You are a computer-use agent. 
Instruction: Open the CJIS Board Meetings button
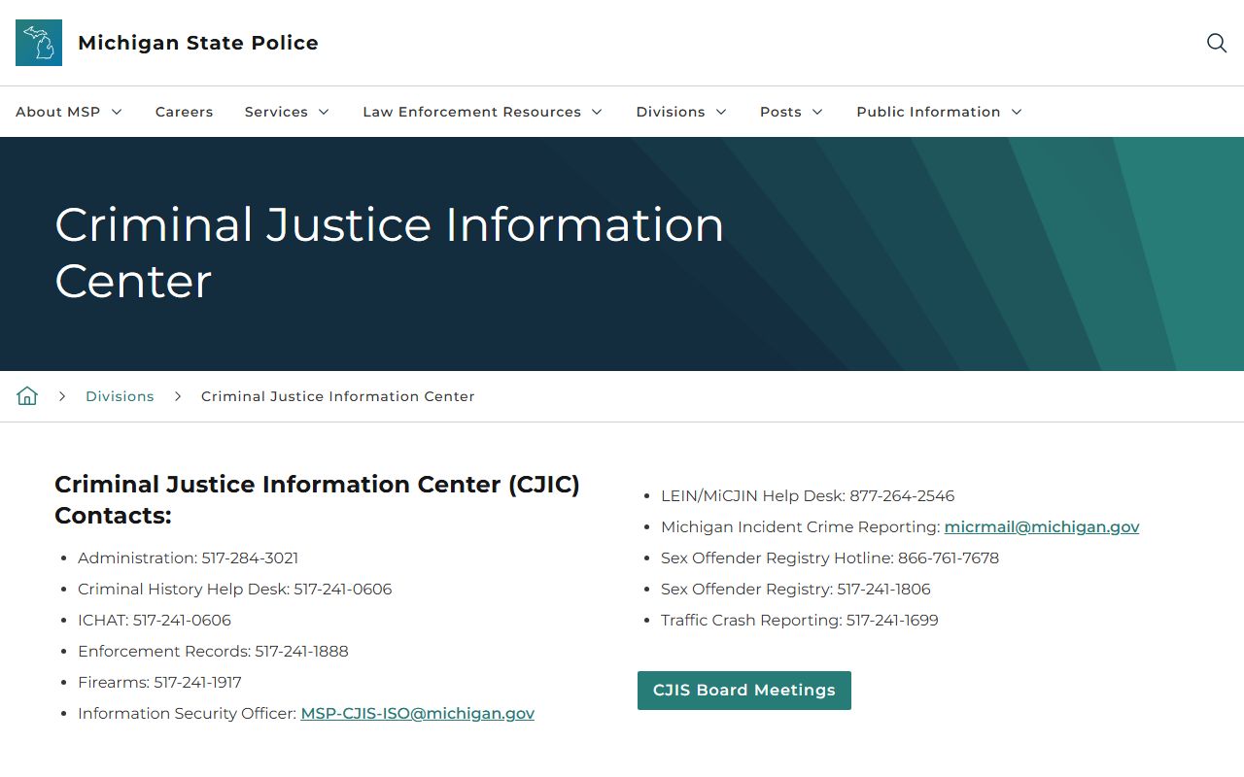tap(744, 691)
